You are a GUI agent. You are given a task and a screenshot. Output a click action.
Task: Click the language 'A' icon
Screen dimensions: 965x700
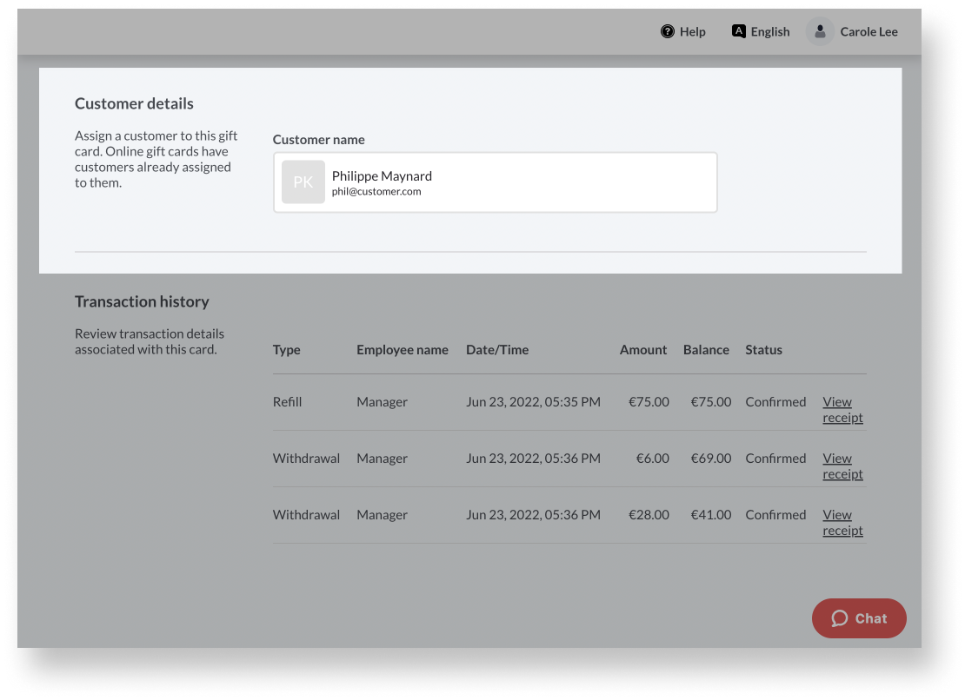click(738, 31)
